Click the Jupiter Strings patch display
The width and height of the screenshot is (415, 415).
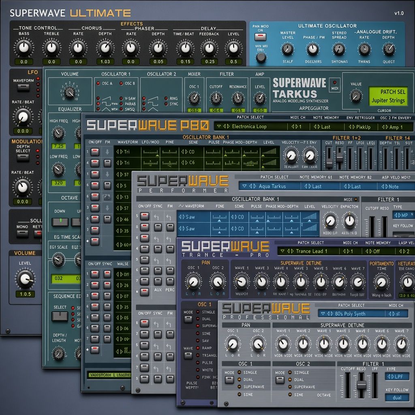(x=388, y=96)
